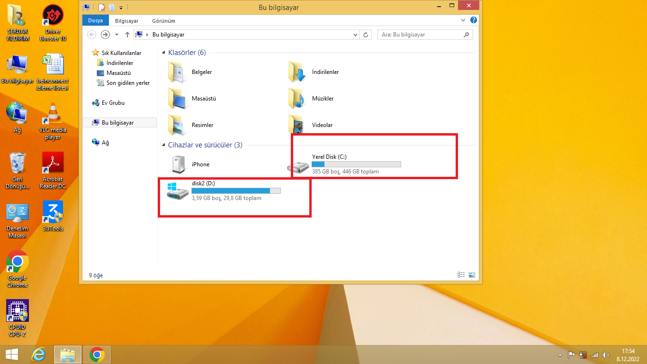
Task: Open the Quick Access Toolbar customize dropdown
Action: (121, 8)
